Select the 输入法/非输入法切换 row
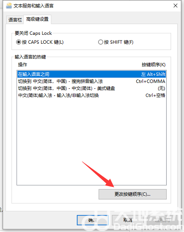Viewport: 184px width, 232px height. click(x=91, y=95)
